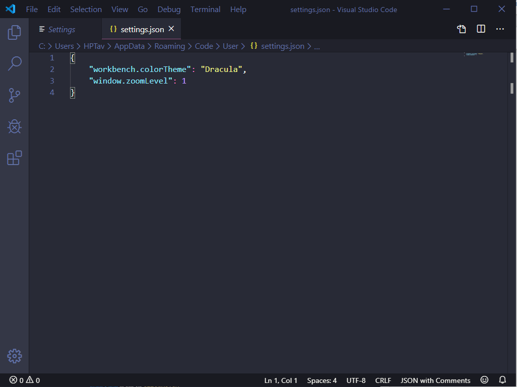
Task: Open More Actions ellipsis menu
Action: pyautogui.click(x=500, y=29)
